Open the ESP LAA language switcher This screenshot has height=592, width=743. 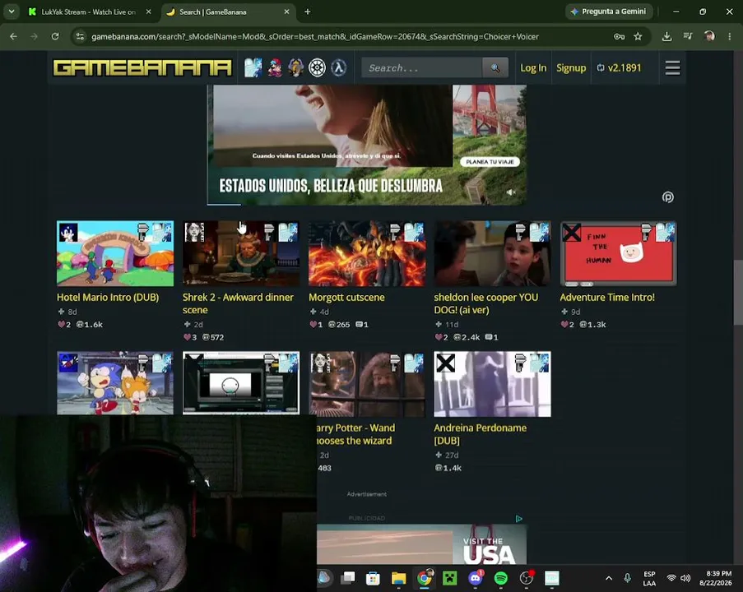tap(649, 578)
